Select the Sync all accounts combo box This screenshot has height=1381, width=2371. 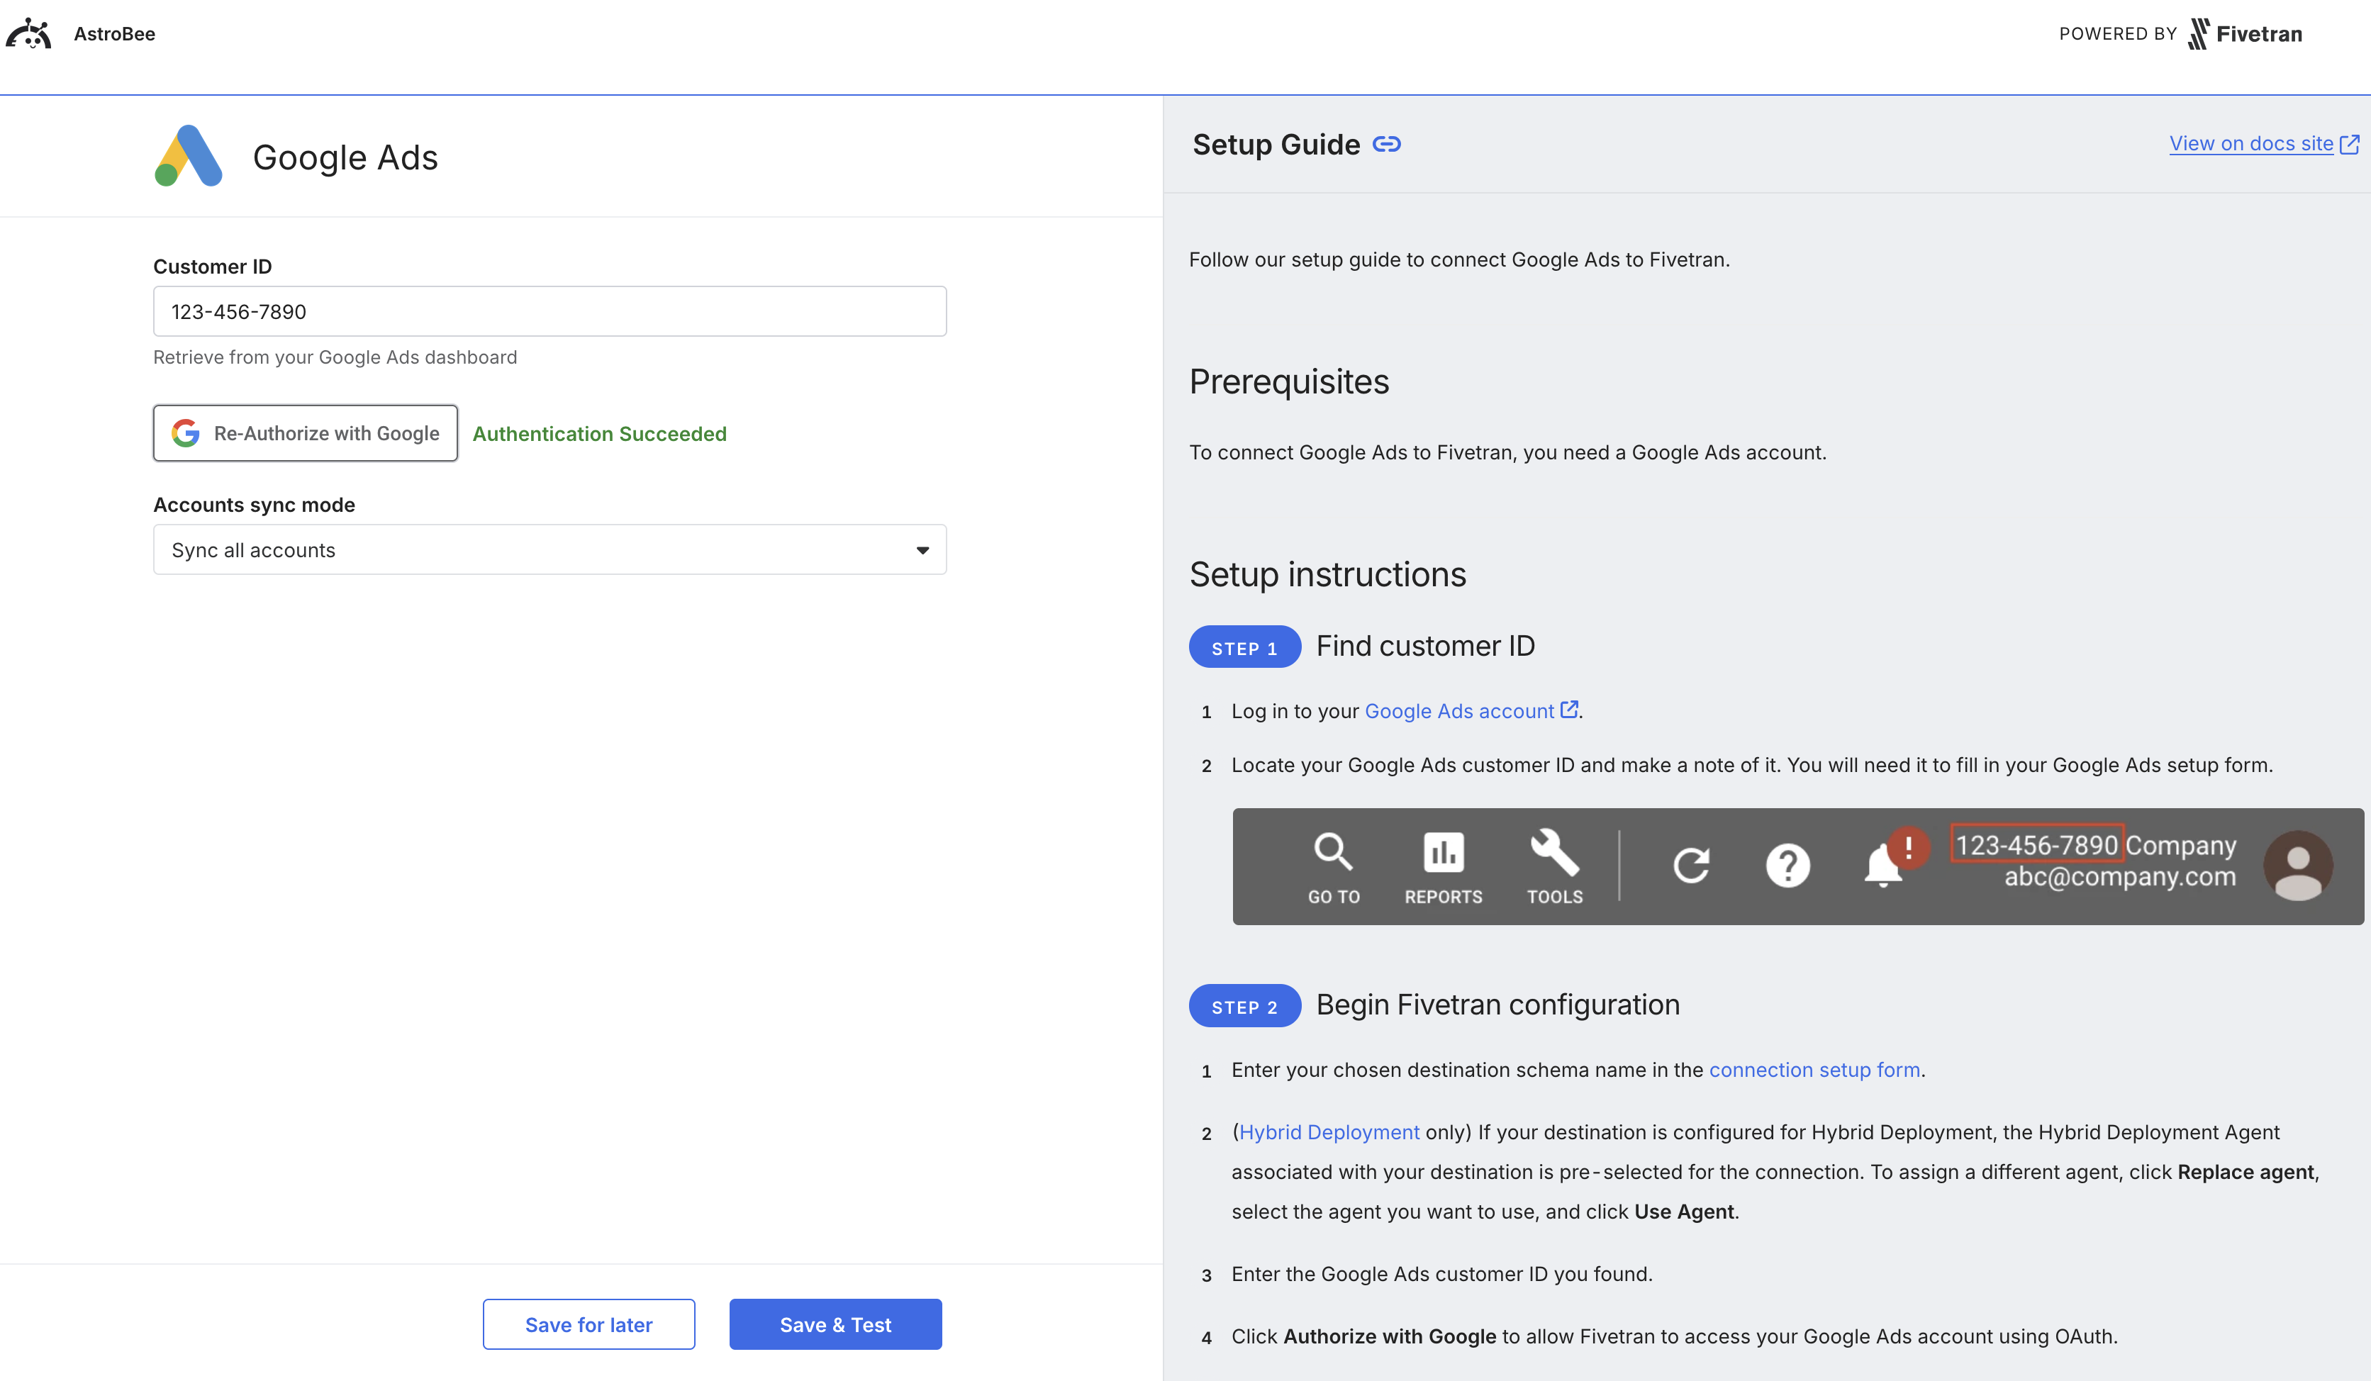[x=549, y=549]
